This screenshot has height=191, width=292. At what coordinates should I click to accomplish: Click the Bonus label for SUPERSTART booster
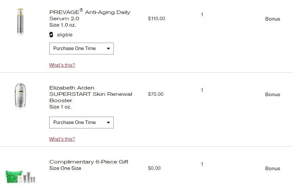(x=272, y=95)
